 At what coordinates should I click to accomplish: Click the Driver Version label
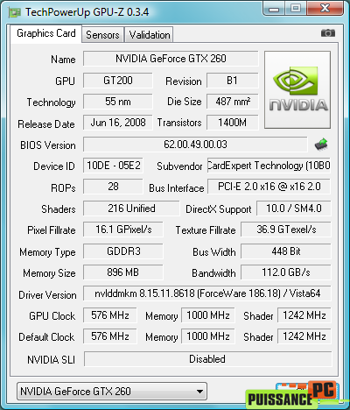click(x=47, y=295)
